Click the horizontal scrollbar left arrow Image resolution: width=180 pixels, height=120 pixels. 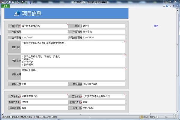pos(2,114)
